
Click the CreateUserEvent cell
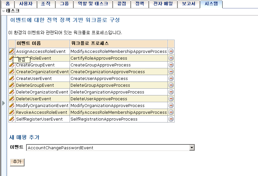point(43,78)
